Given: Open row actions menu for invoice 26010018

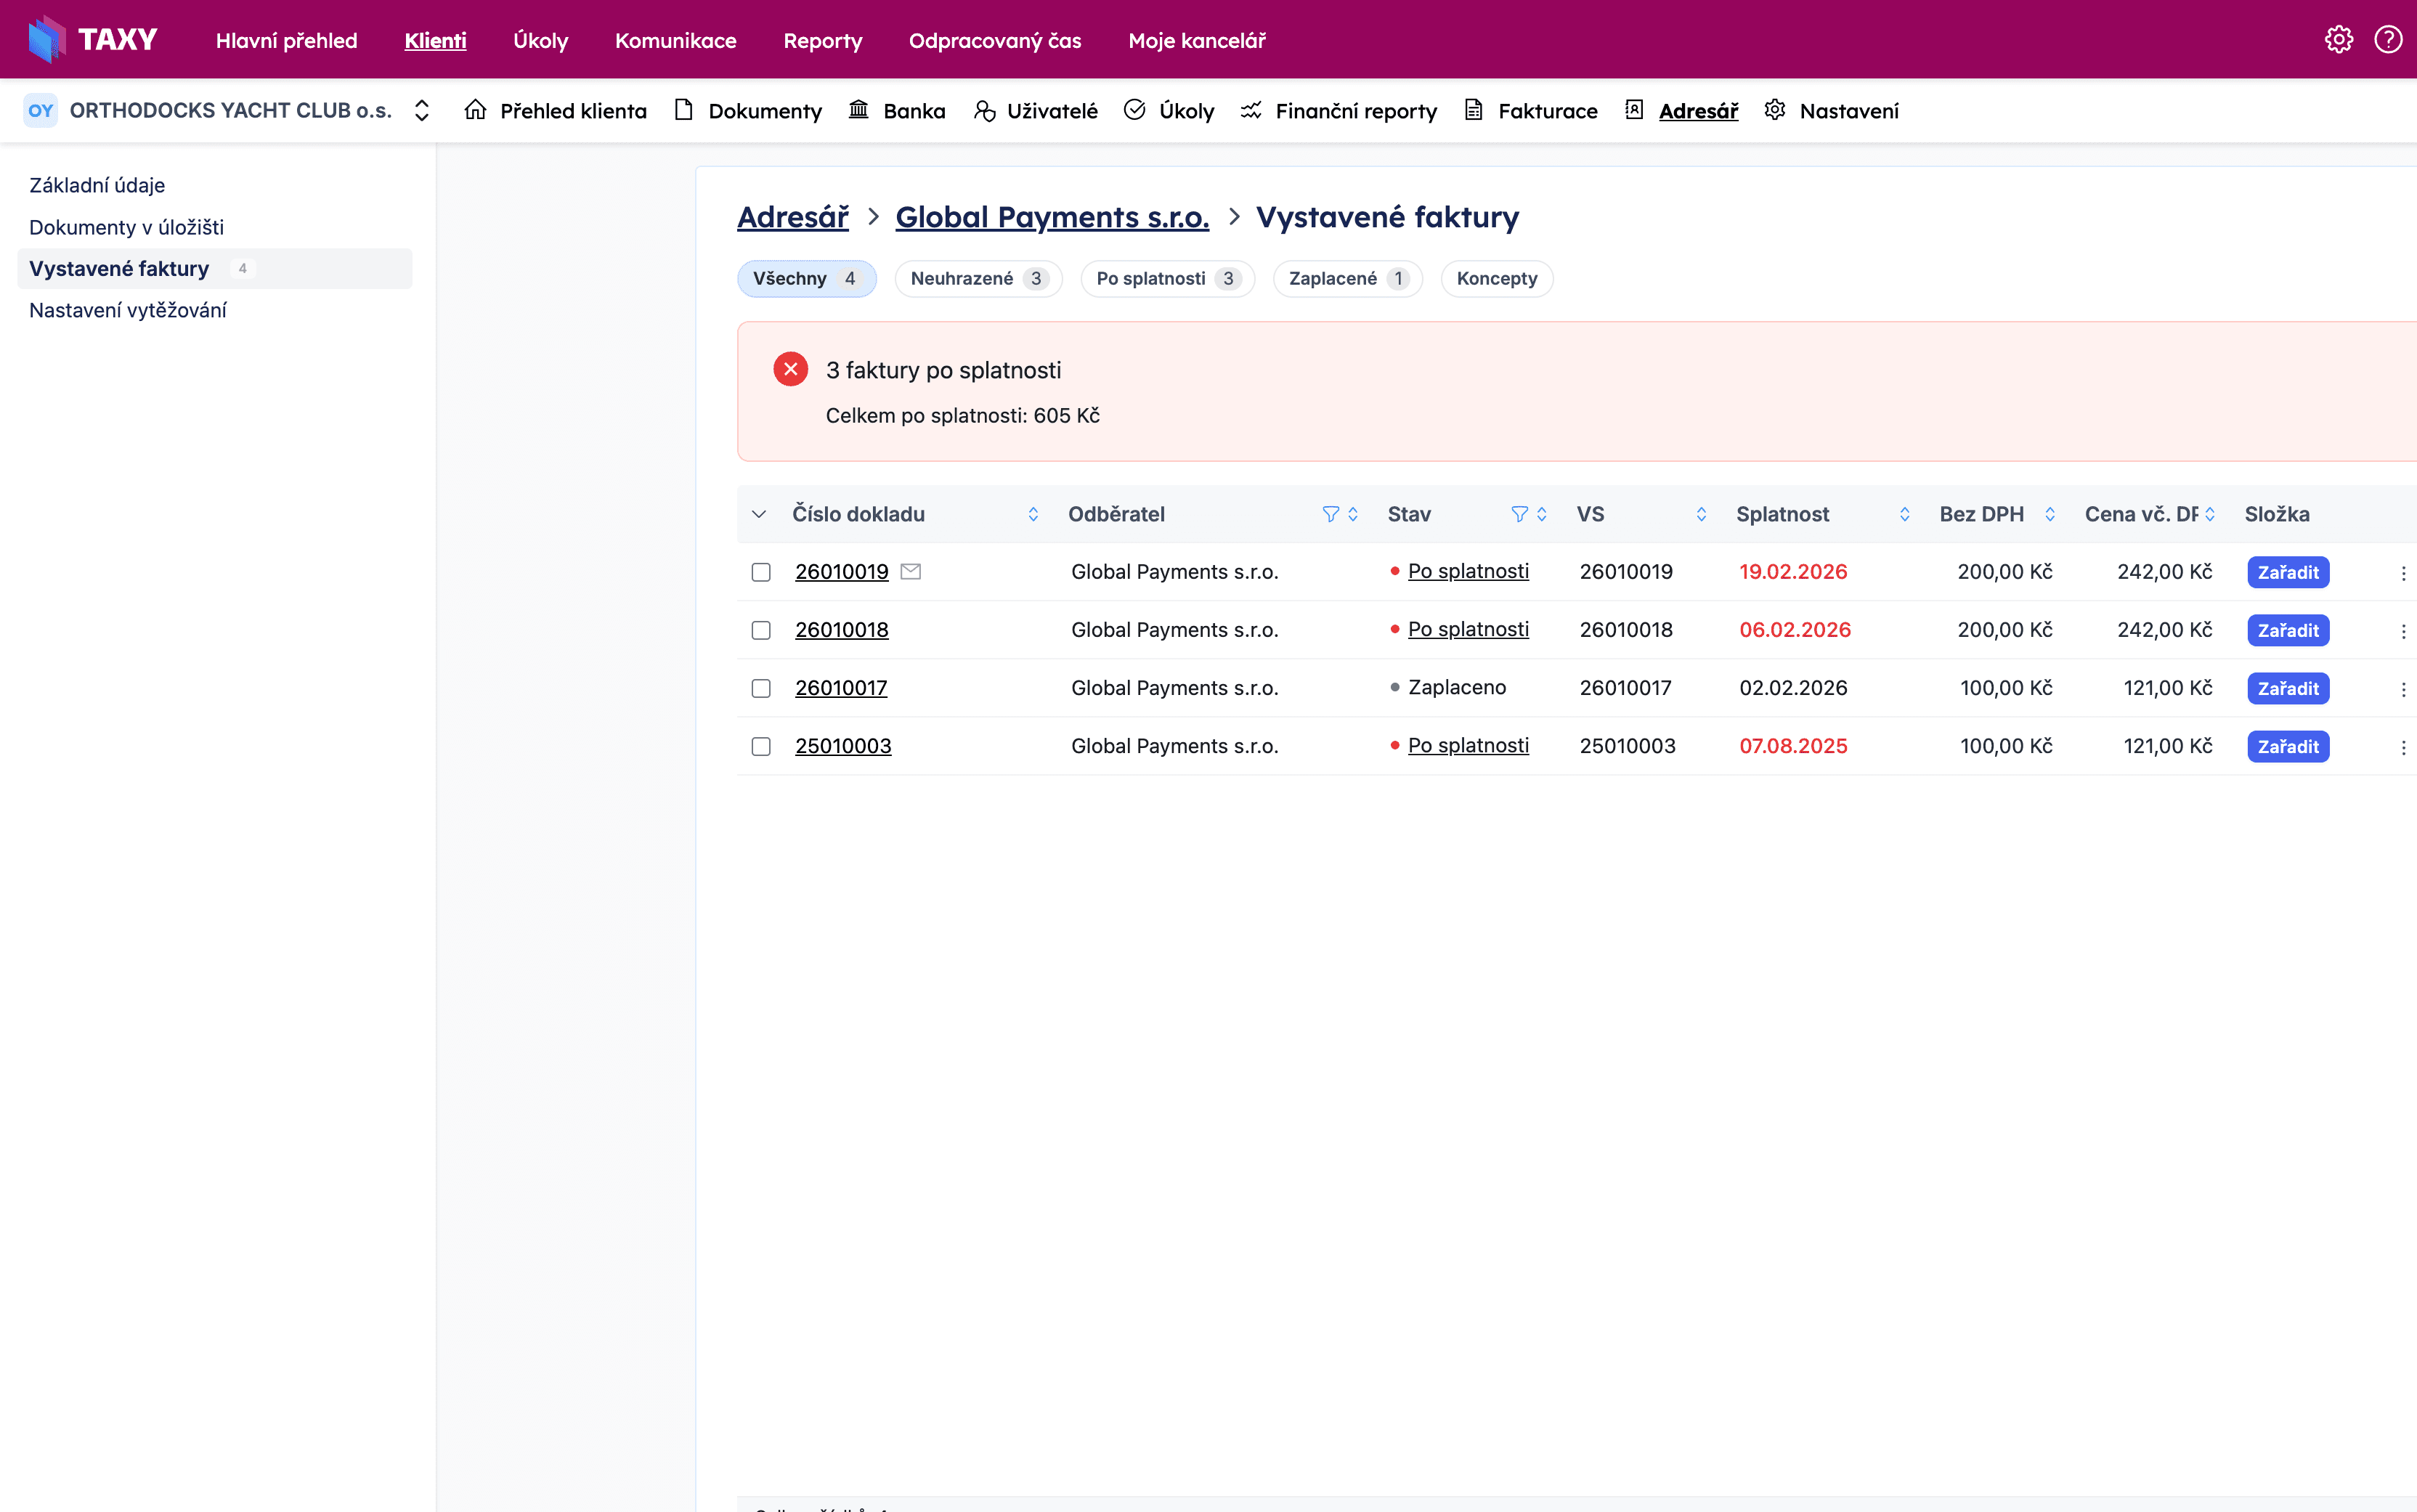Looking at the screenshot, I should click(2403, 631).
